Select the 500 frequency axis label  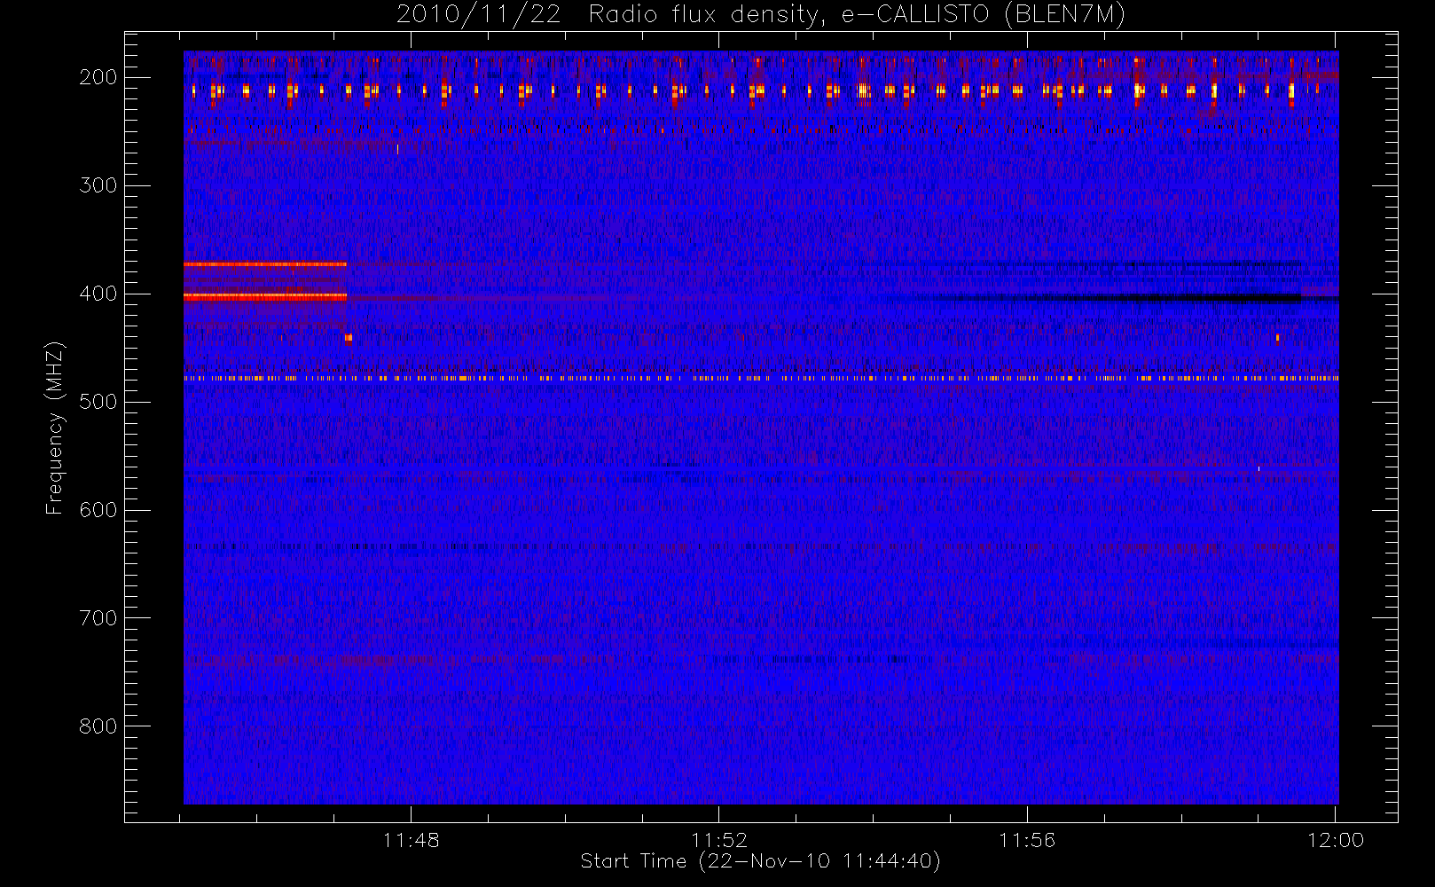[x=98, y=402]
